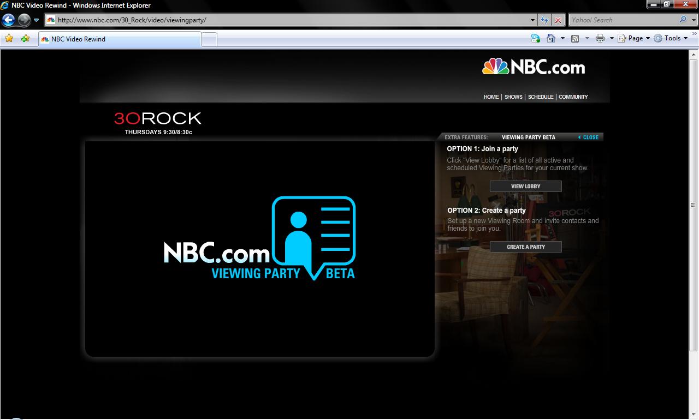
Task: Click inside the Yahoo! Search field
Action: 622,20
